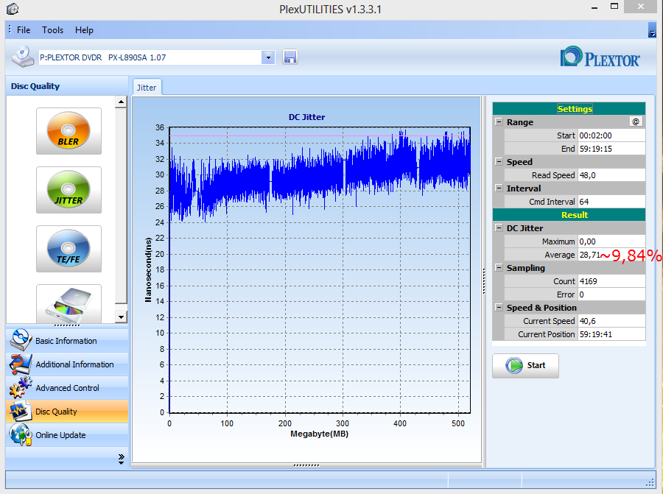Click the Sampling Error value 0
The image size is (663, 494).
tap(611, 294)
